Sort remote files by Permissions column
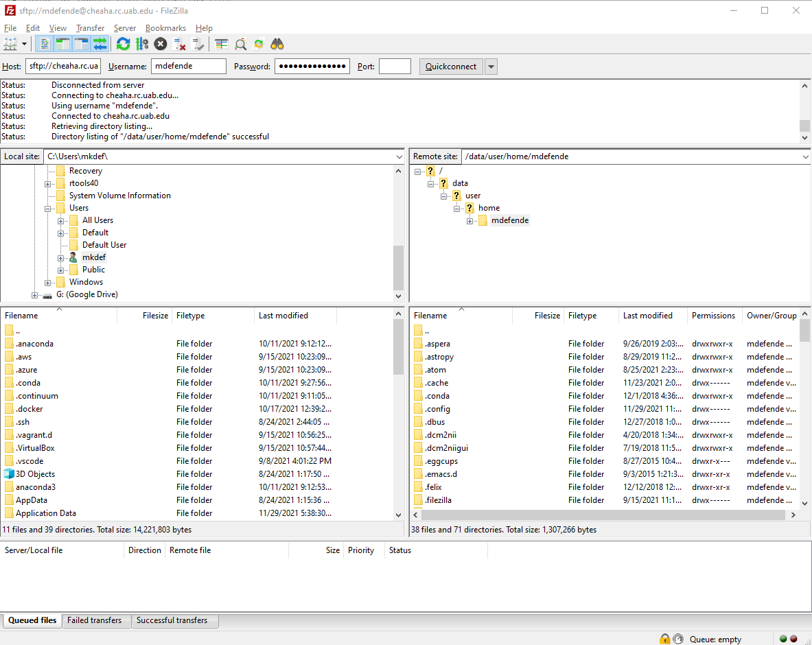The height and width of the screenshot is (645, 812). click(713, 316)
